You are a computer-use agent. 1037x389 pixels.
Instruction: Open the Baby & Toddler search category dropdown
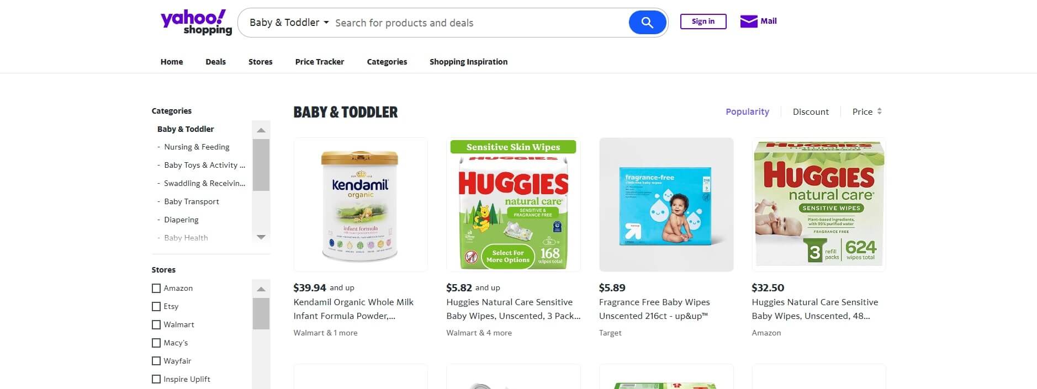(289, 23)
